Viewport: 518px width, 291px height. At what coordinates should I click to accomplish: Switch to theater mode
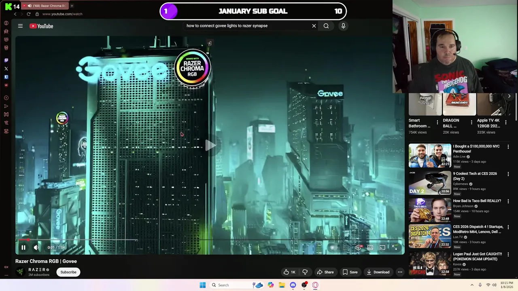370,247
